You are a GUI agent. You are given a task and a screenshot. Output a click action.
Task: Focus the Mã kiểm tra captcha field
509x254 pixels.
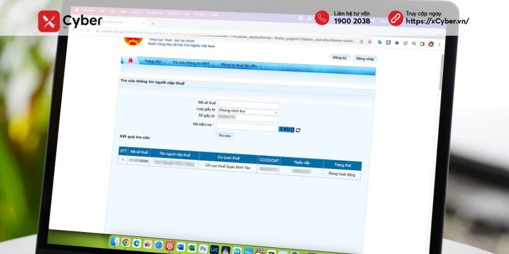247,126
